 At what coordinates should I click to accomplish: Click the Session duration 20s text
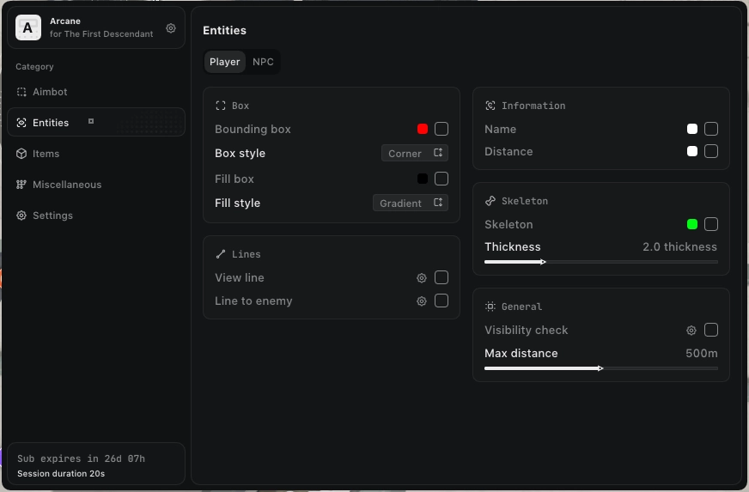[61, 474]
